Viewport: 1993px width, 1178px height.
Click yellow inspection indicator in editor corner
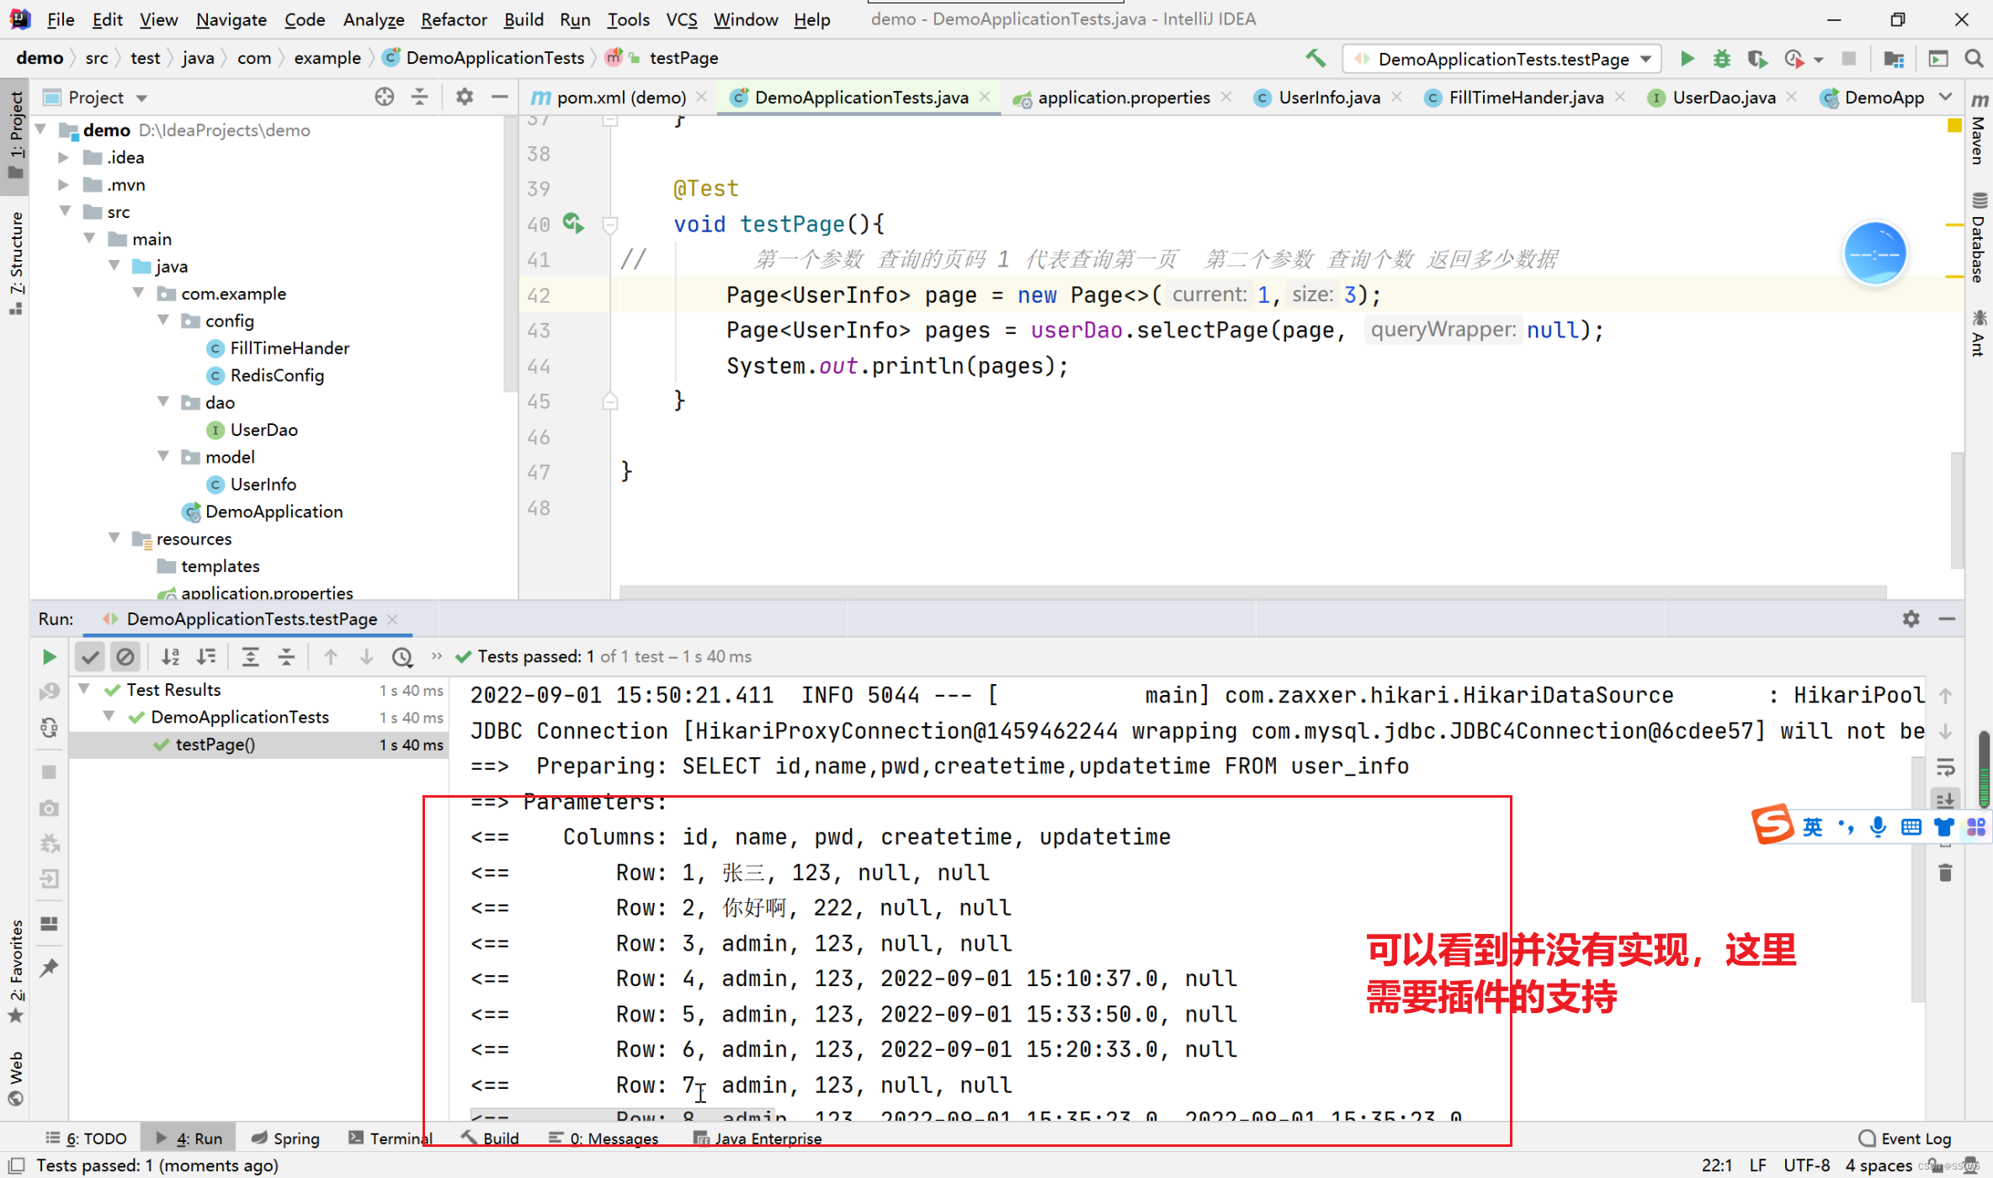[x=1954, y=125]
